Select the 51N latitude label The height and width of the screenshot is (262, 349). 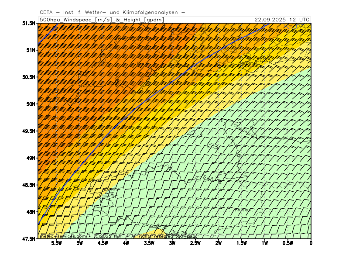(31, 50)
